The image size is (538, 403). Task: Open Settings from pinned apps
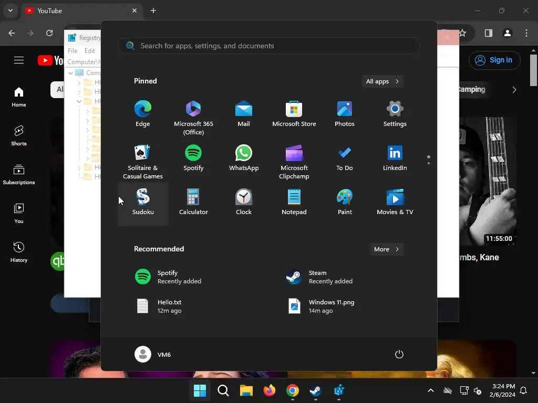coord(395,114)
